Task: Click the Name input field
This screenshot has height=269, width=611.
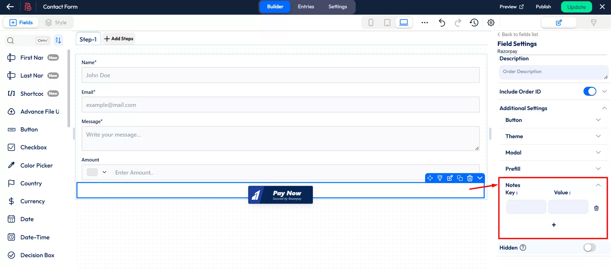Action: [x=281, y=75]
